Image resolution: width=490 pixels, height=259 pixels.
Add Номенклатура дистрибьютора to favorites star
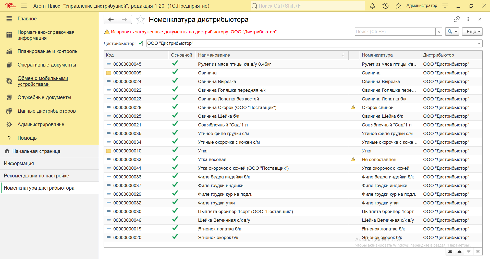pyautogui.click(x=140, y=20)
